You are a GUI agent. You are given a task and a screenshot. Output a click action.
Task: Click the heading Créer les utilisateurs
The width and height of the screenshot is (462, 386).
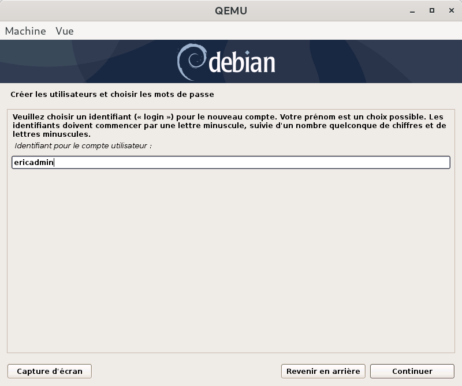[112, 93]
